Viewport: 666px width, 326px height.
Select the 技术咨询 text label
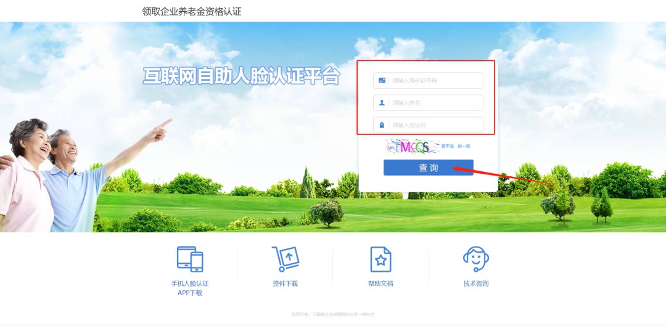[x=475, y=283]
